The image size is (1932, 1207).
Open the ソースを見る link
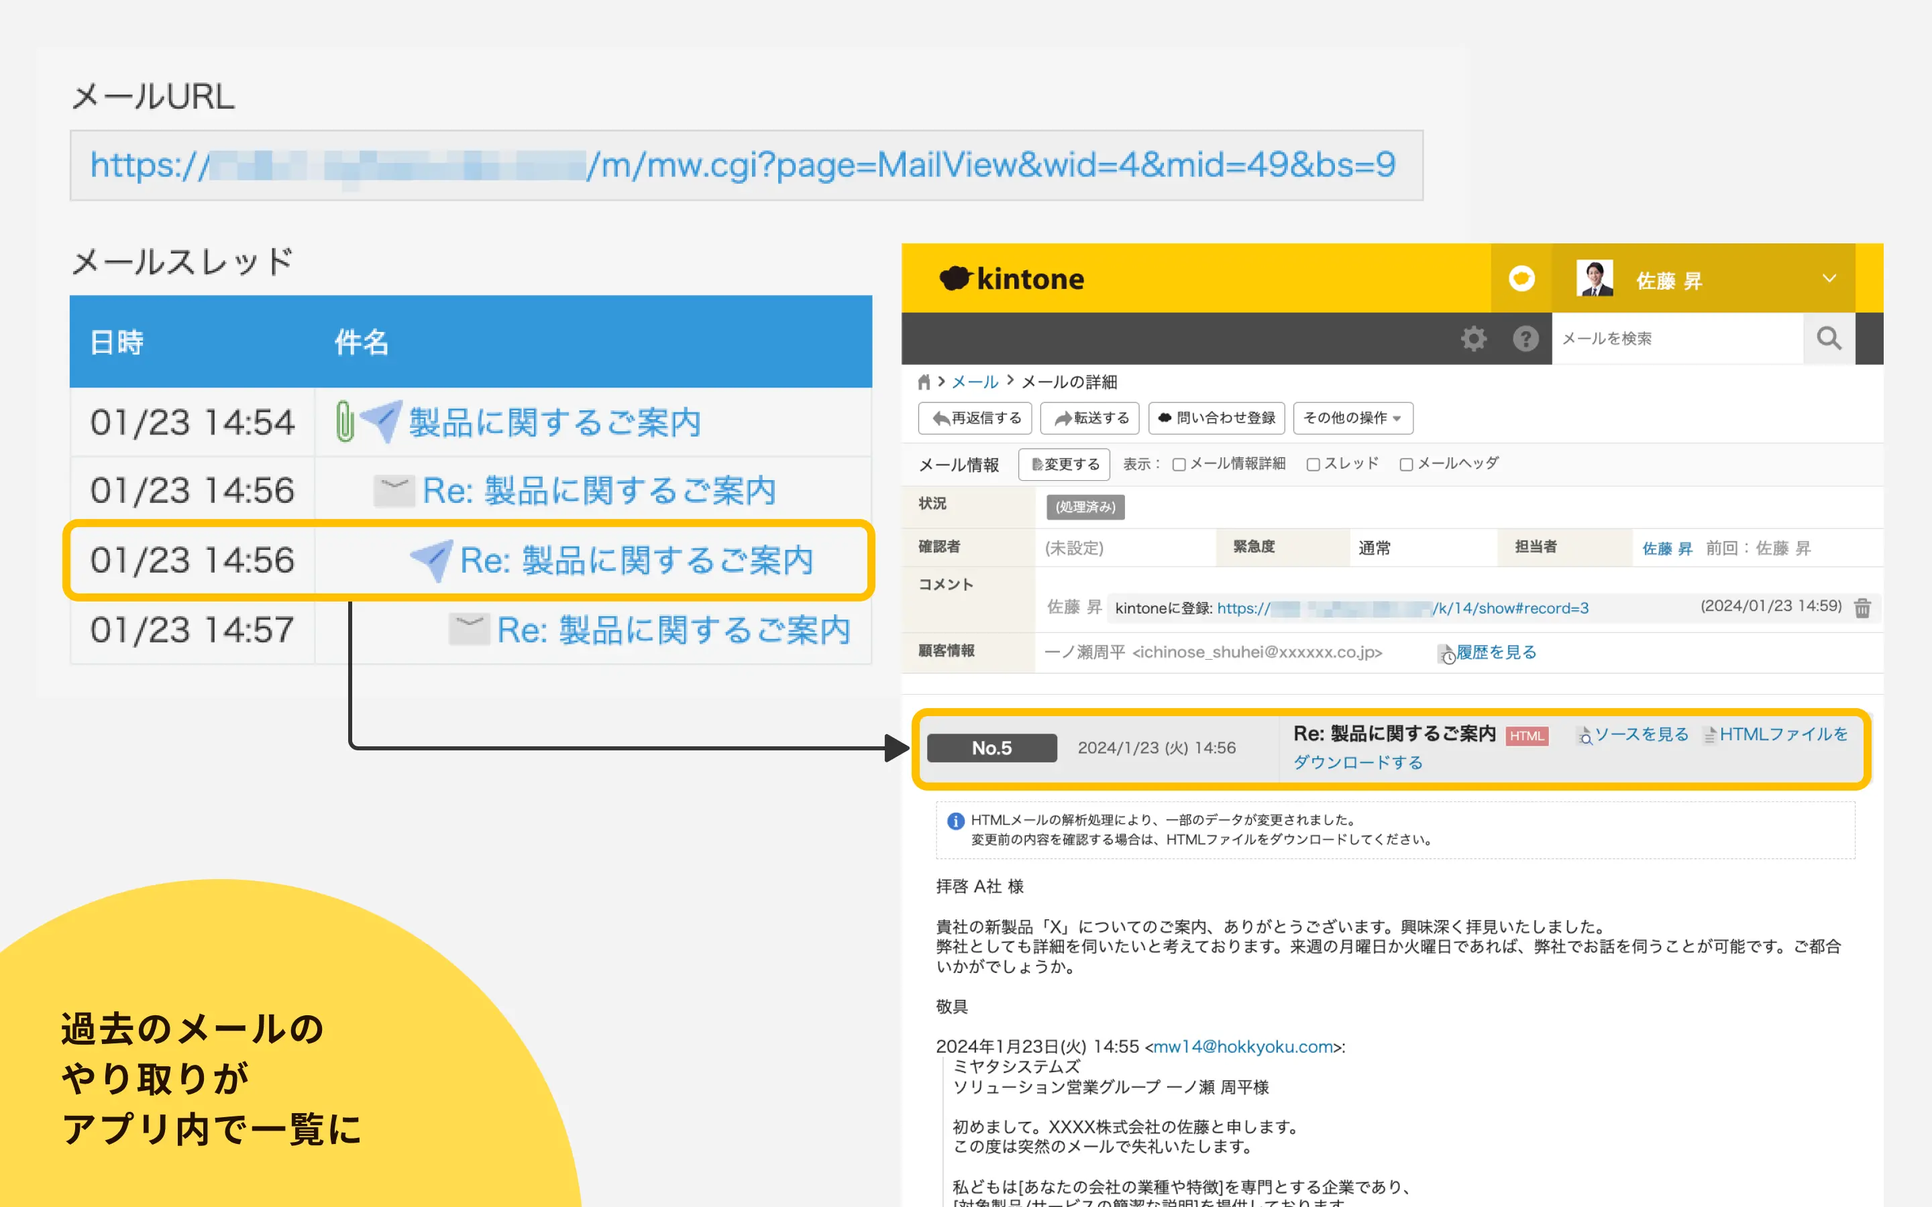(1641, 734)
